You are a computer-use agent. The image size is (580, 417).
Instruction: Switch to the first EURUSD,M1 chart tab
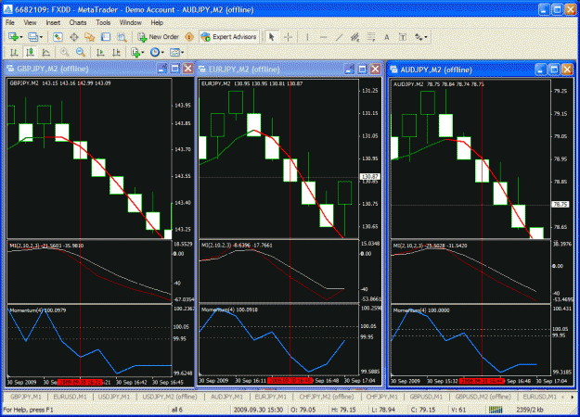click(70, 397)
